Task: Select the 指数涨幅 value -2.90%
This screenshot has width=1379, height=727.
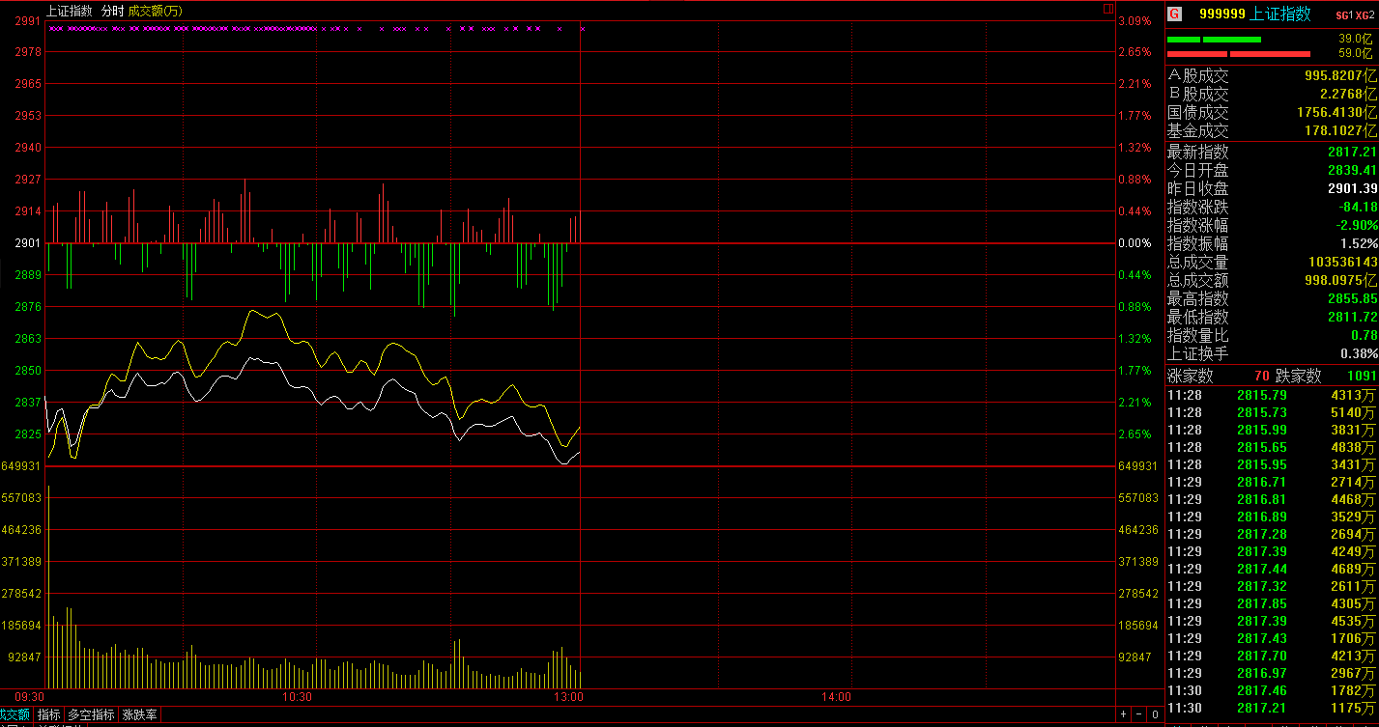Action: point(1356,225)
